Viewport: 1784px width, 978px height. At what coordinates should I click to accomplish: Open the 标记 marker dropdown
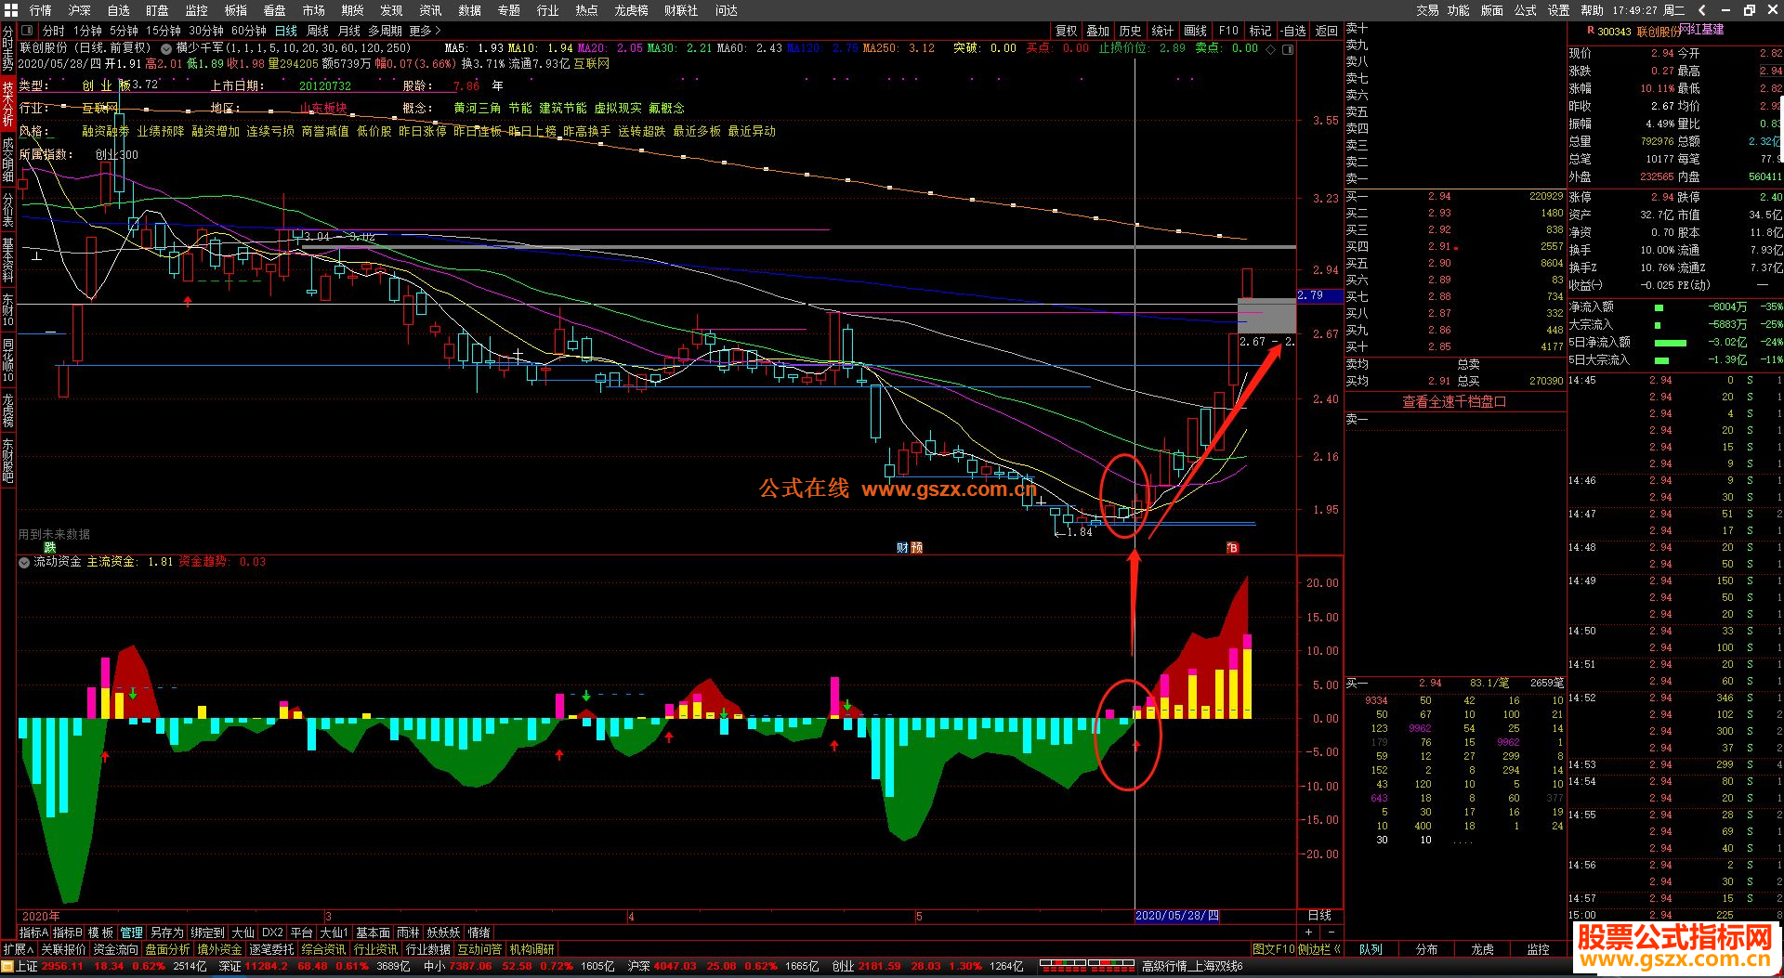pyautogui.click(x=1260, y=31)
